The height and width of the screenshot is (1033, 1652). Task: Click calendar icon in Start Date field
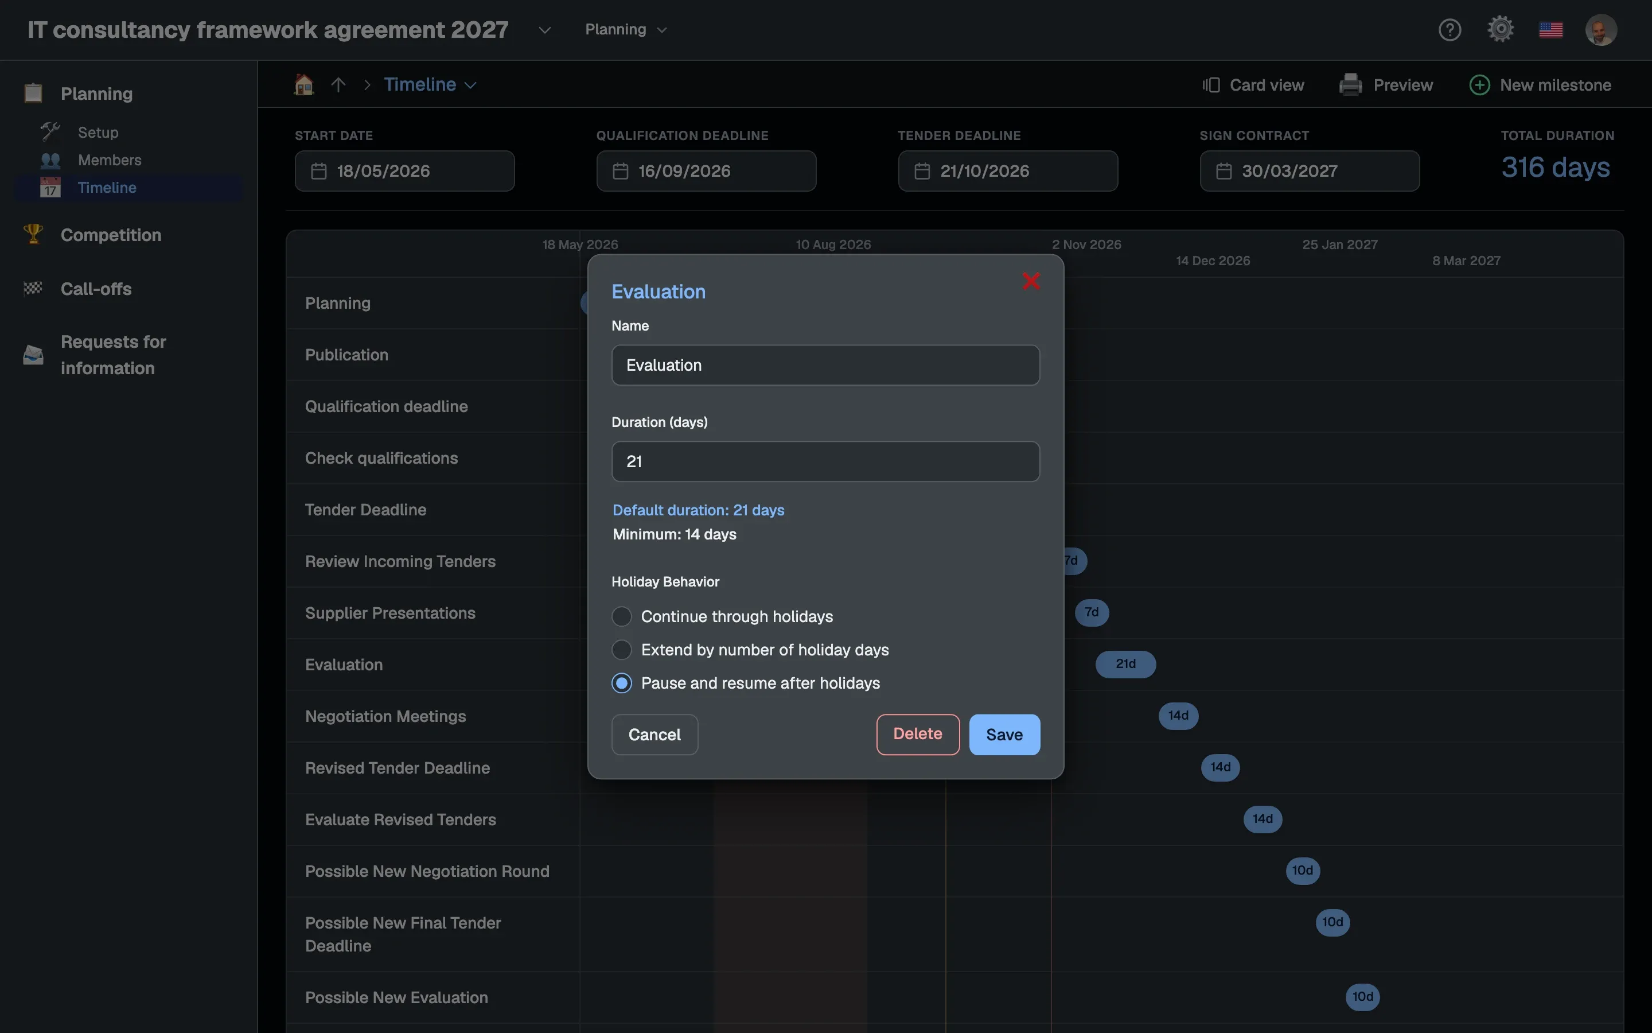click(319, 171)
